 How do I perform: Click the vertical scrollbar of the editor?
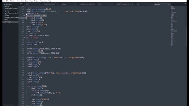tap(186, 37)
